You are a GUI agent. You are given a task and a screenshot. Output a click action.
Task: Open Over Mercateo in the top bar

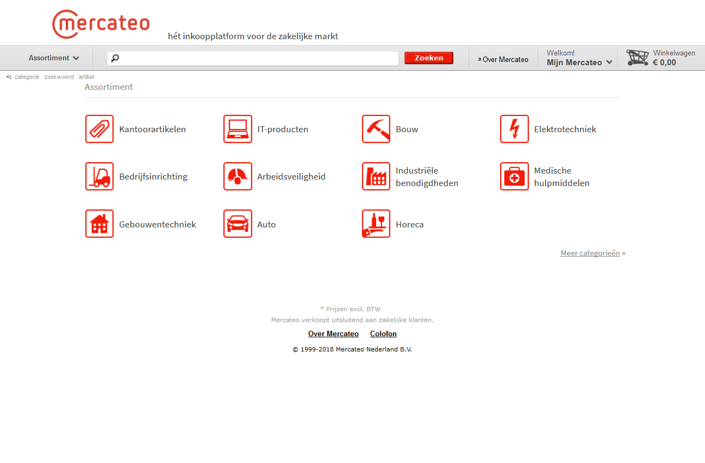point(503,59)
